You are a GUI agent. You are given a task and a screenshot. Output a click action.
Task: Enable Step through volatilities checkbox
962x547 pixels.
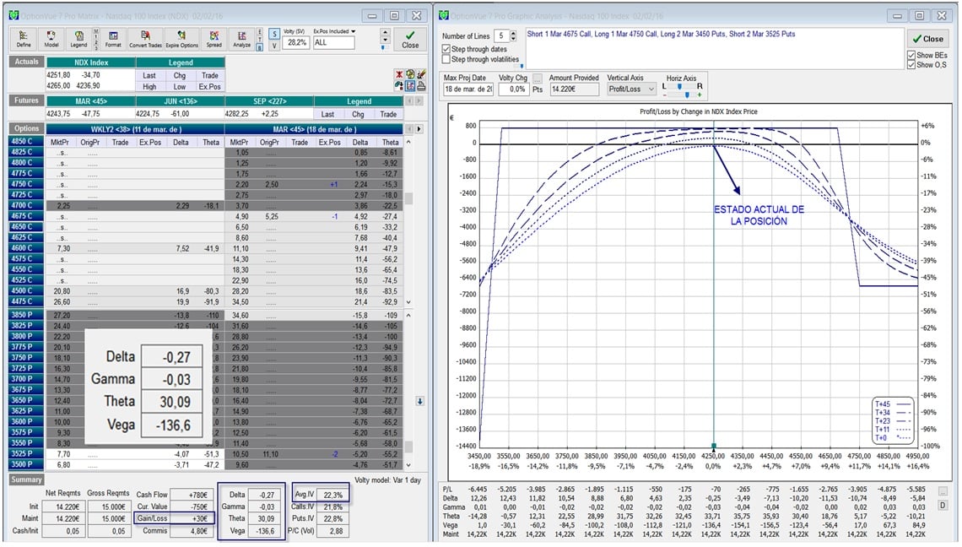446,60
